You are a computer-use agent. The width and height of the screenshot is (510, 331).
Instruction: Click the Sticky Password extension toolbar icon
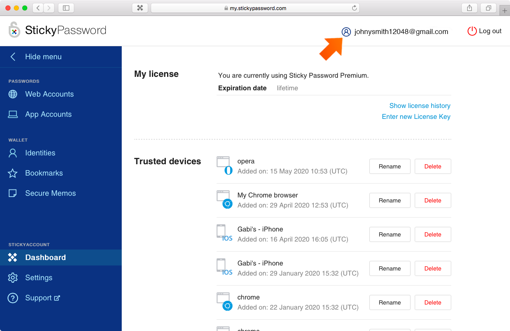click(x=140, y=8)
